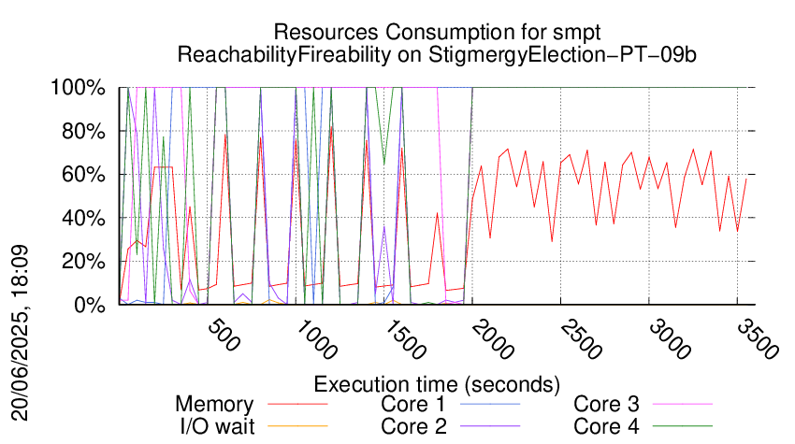Viewport: 795px width, 444px height.
Task: Click the orange I/O wait legend line
Action: [297, 426]
